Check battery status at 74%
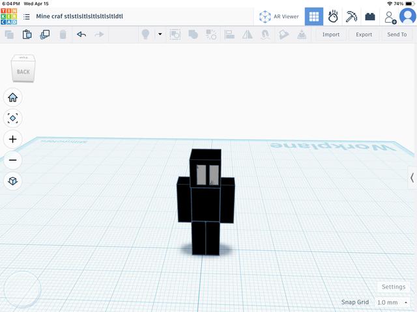 404,4
